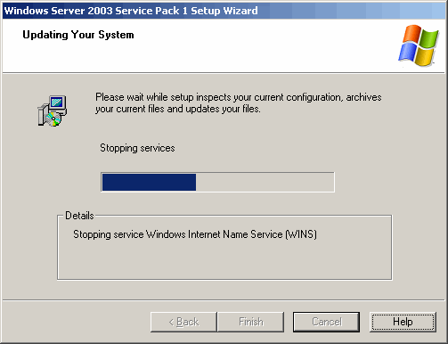Click the Stopping service WINS detail line
The width and height of the screenshot is (448, 344).
(x=195, y=234)
